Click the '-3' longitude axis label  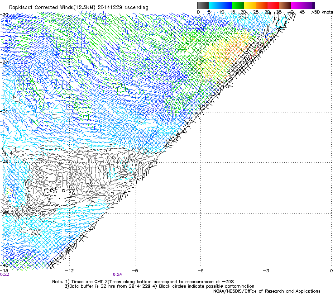266,271
